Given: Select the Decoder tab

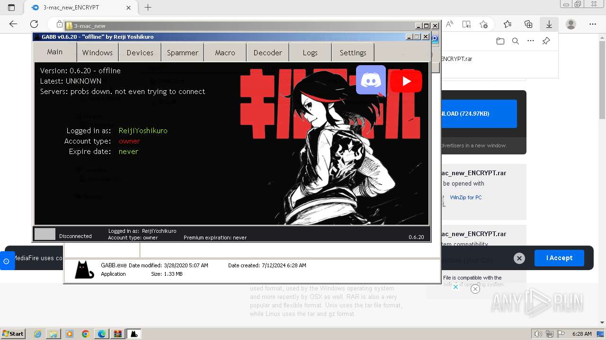Looking at the screenshot, I should point(267,52).
